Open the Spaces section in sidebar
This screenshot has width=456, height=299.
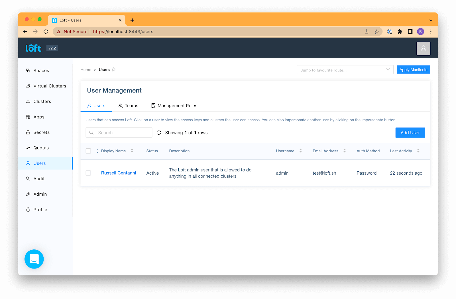[x=41, y=70]
